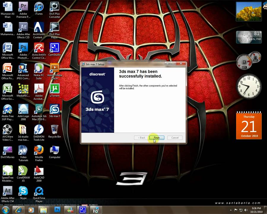Select the CamStudio desktop icon

point(55,50)
